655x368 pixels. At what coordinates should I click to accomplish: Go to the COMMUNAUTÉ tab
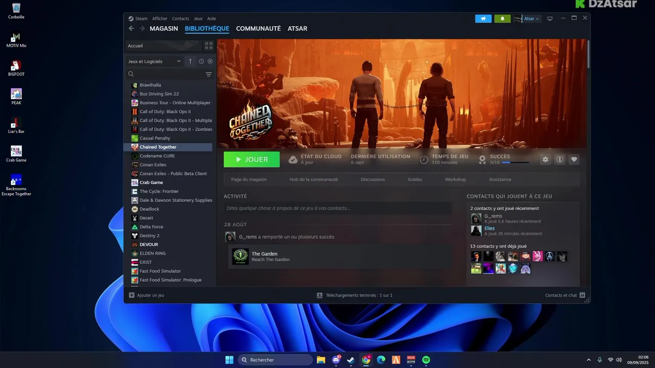coord(258,29)
